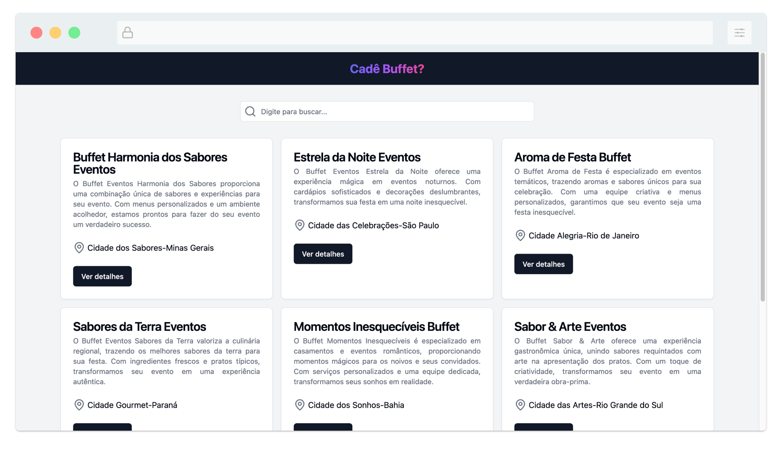Open Ver detalhes for Aroma de Festa Buffet
782x452 pixels.
tap(544, 264)
